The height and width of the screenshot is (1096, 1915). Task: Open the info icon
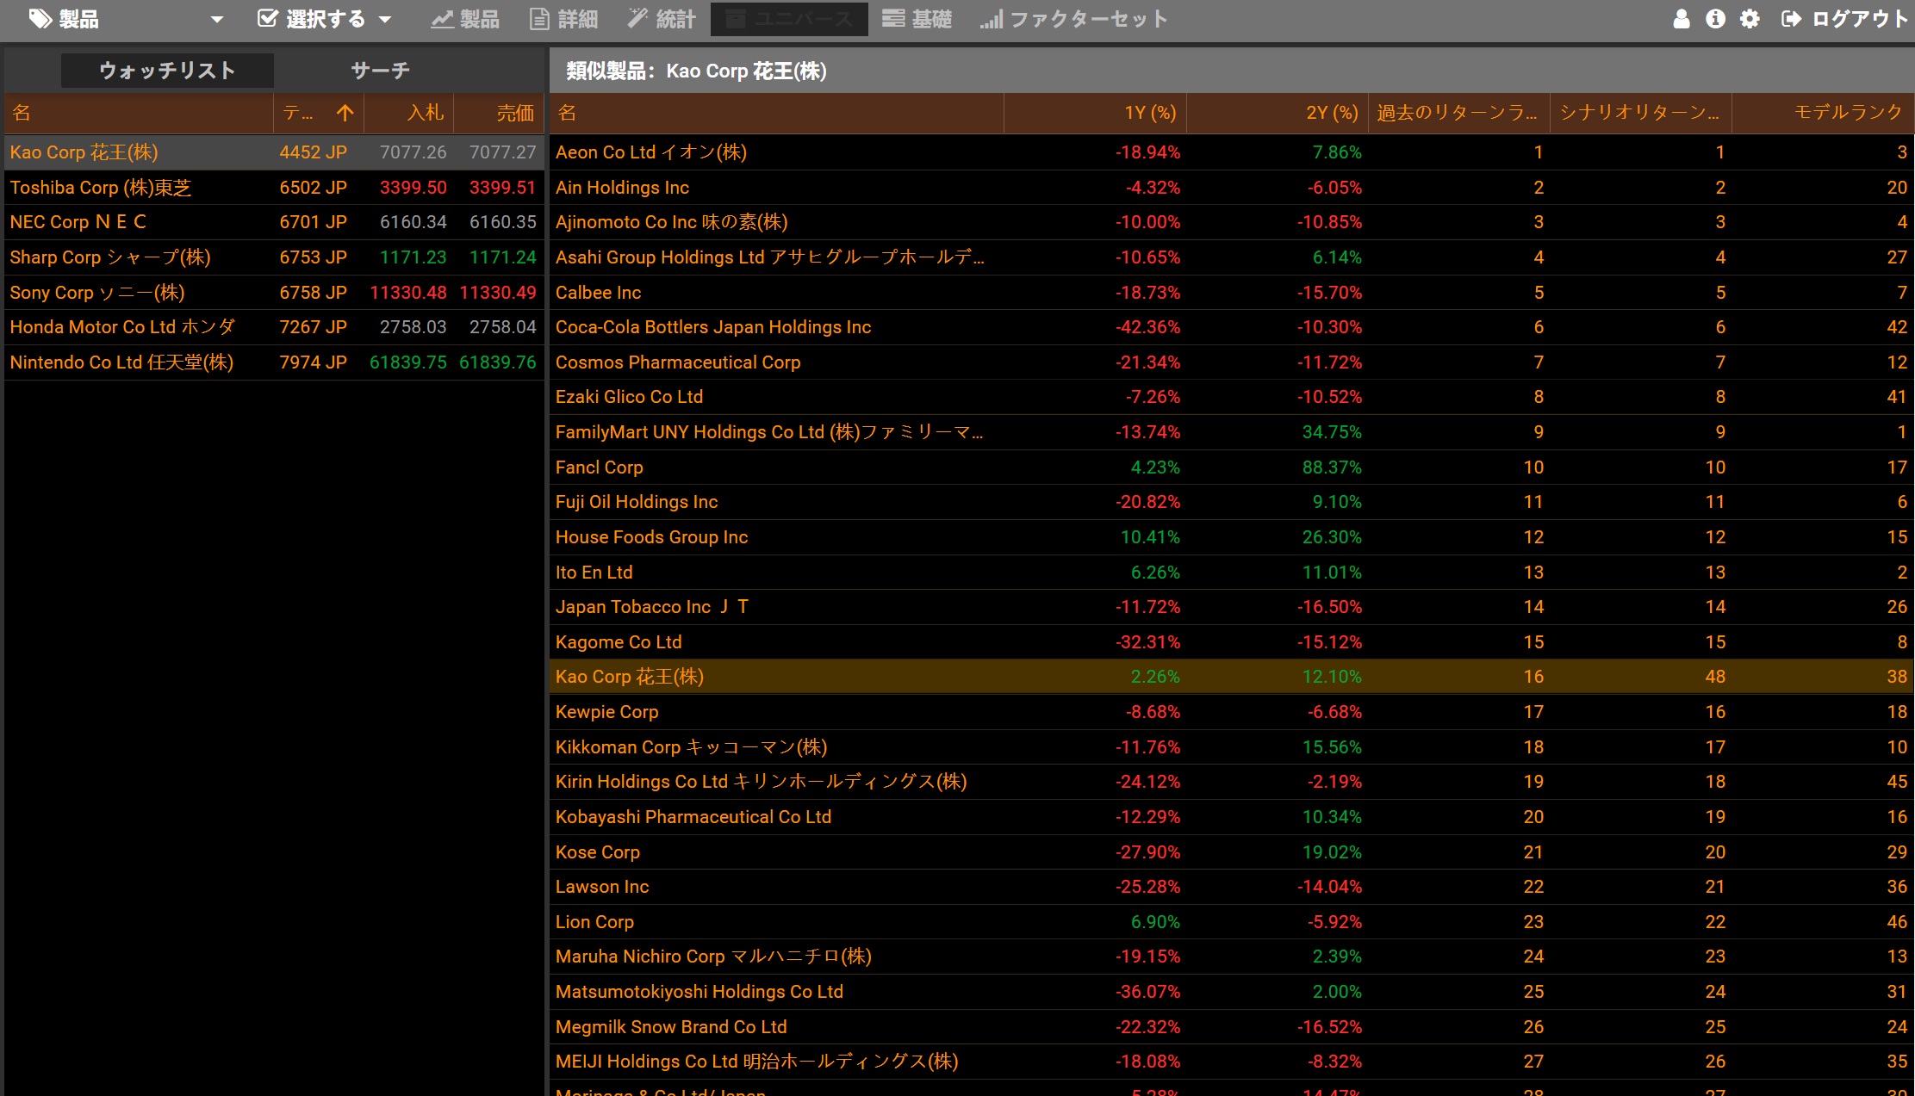[1715, 19]
